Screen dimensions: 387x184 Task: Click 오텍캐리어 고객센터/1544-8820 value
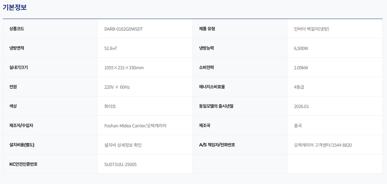[x=323, y=145]
